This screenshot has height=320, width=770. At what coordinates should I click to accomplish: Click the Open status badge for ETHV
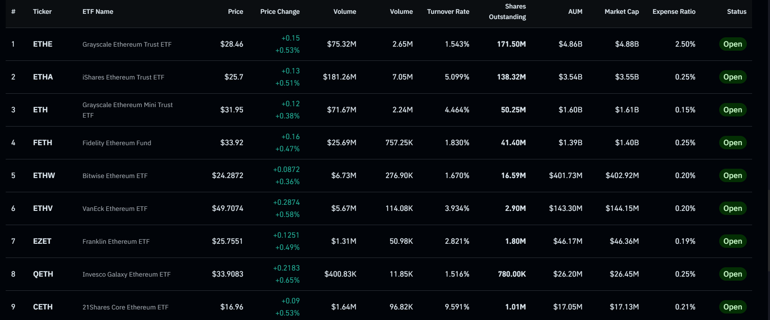coord(733,208)
